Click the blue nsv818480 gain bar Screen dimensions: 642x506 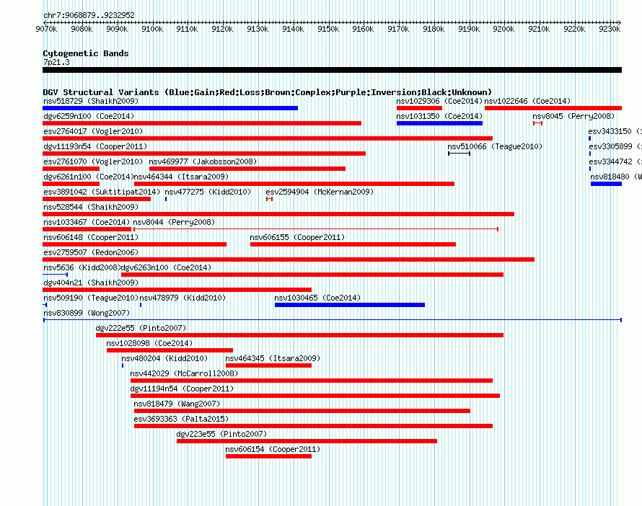pos(607,184)
